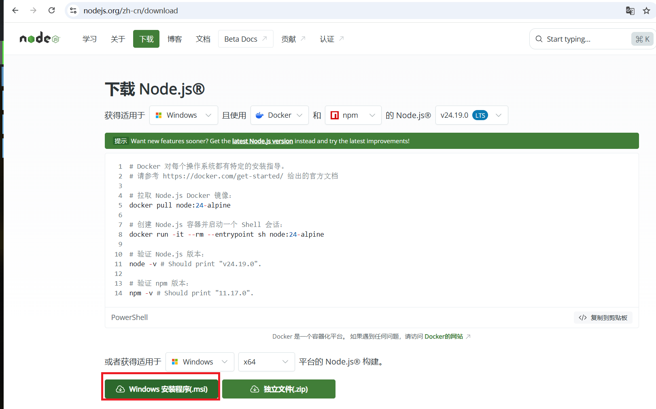Click the ⌘K shortcut badge
The height and width of the screenshot is (409, 656).
click(x=642, y=39)
